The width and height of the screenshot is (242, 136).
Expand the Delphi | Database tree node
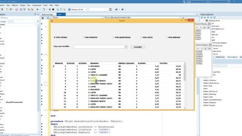click(202, 102)
